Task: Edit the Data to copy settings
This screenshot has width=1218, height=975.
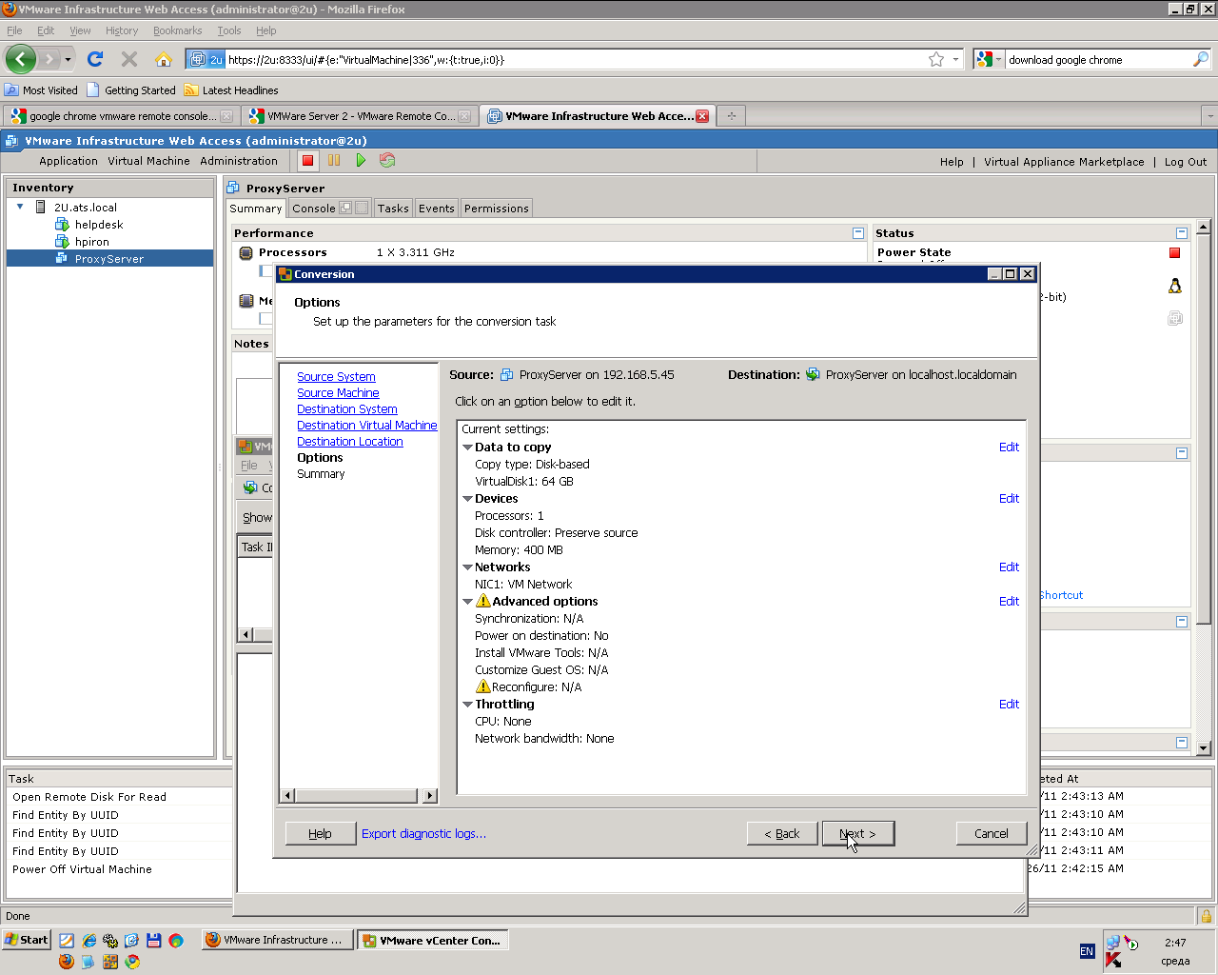Action: (1009, 448)
